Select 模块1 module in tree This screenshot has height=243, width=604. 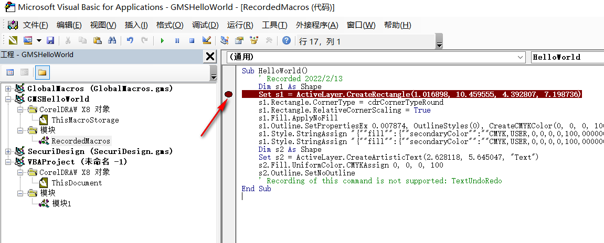(61, 204)
